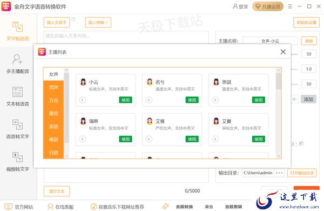
Task: Select the 童音 category tab
Action: (53, 114)
